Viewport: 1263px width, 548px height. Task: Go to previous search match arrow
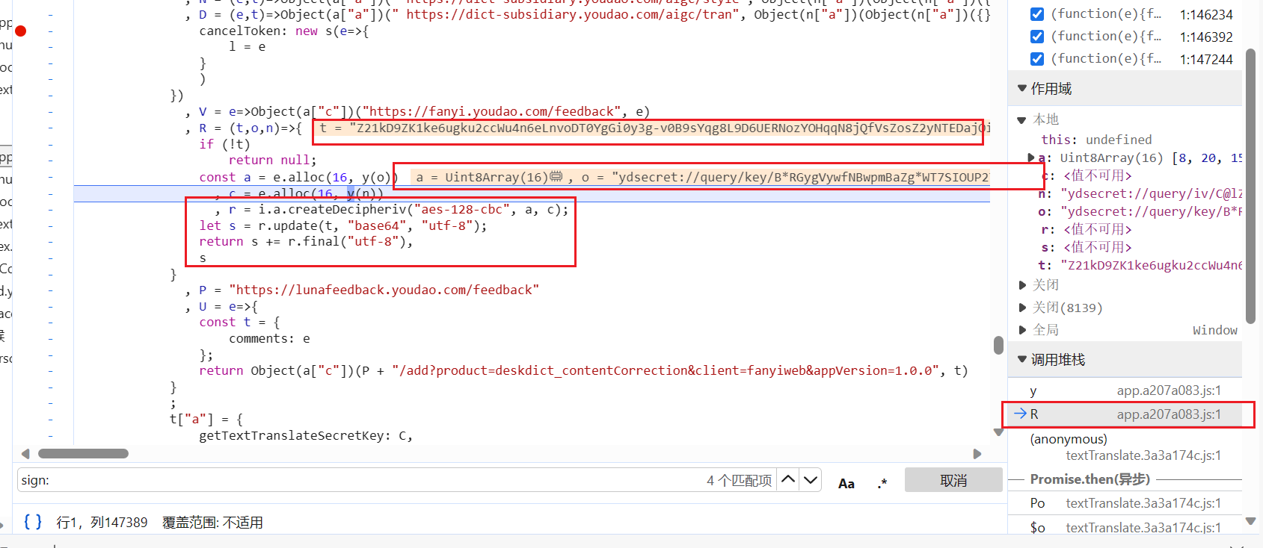(788, 479)
